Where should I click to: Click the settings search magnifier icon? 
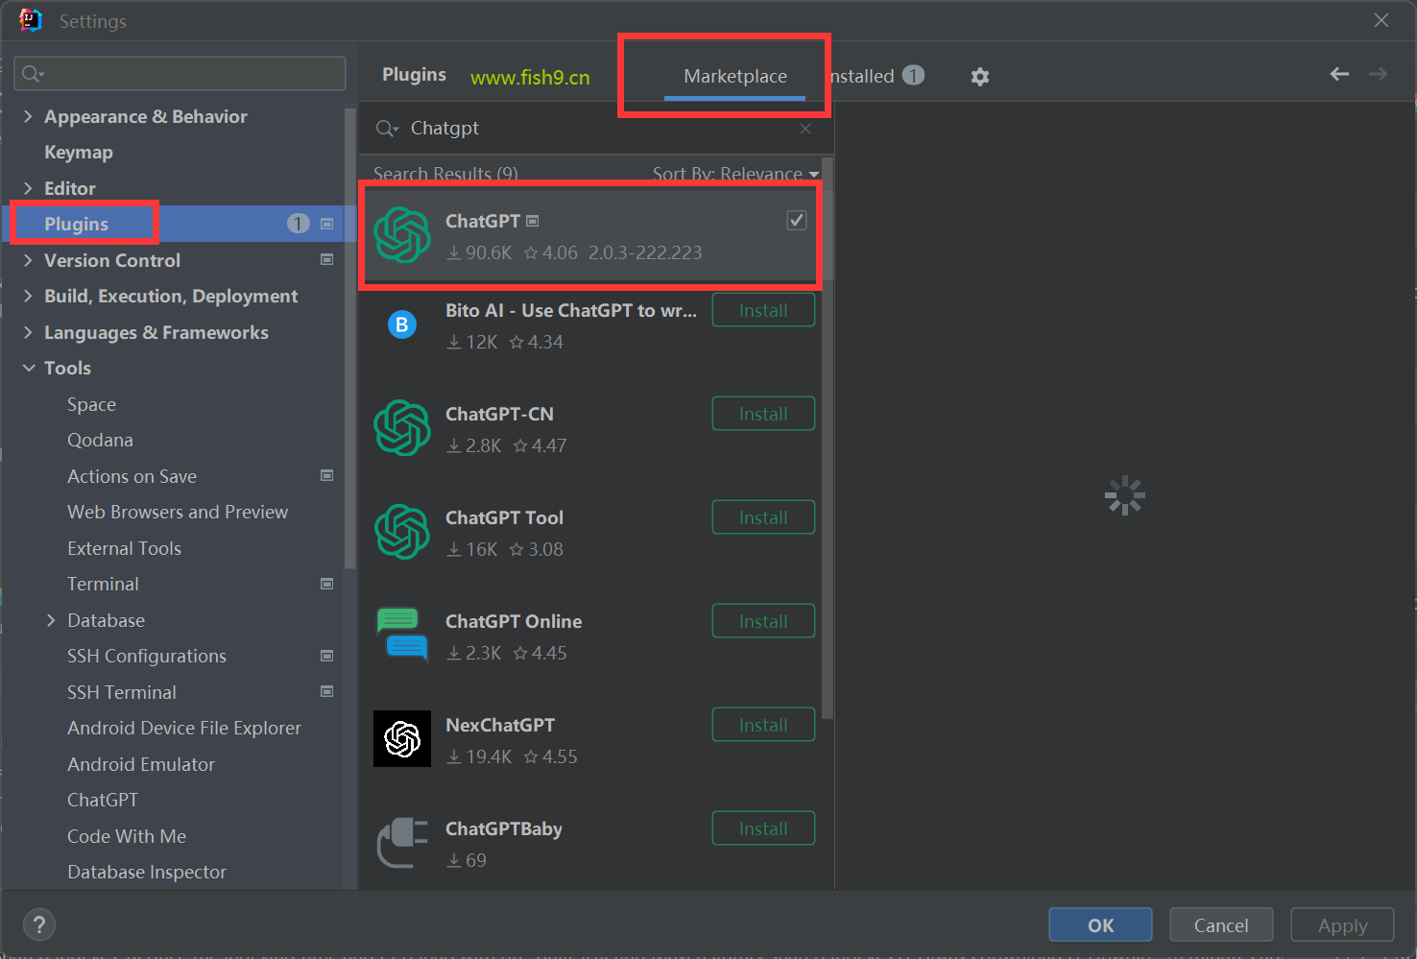[33, 74]
